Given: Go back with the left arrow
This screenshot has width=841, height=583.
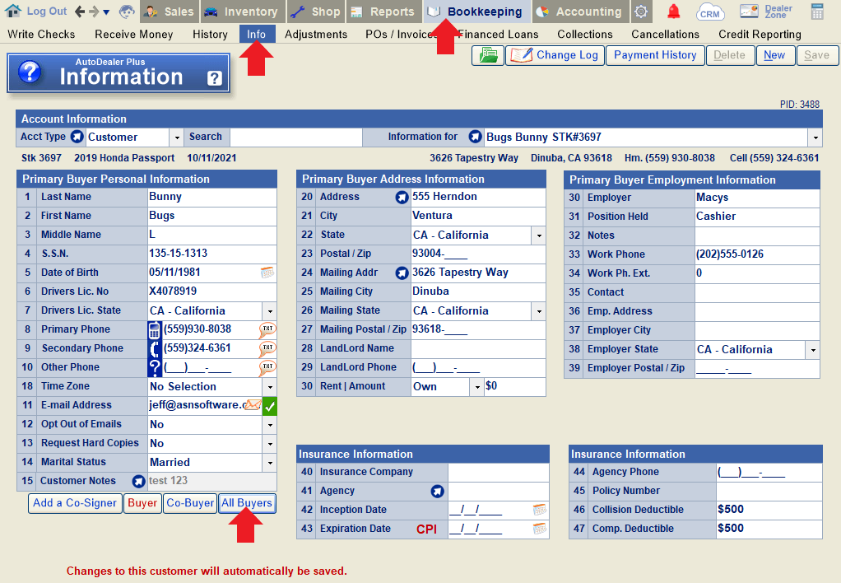Looking at the screenshot, I should pyautogui.click(x=80, y=12).
